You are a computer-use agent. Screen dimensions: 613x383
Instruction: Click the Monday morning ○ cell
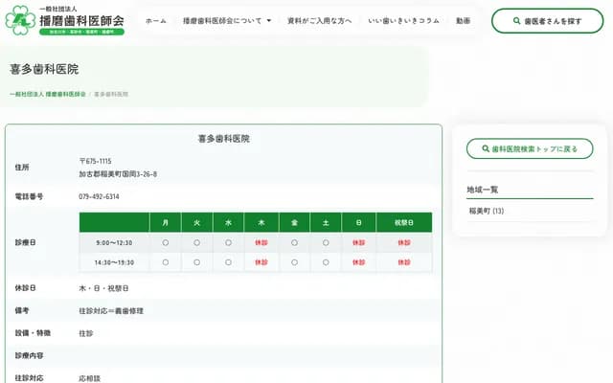166,242
